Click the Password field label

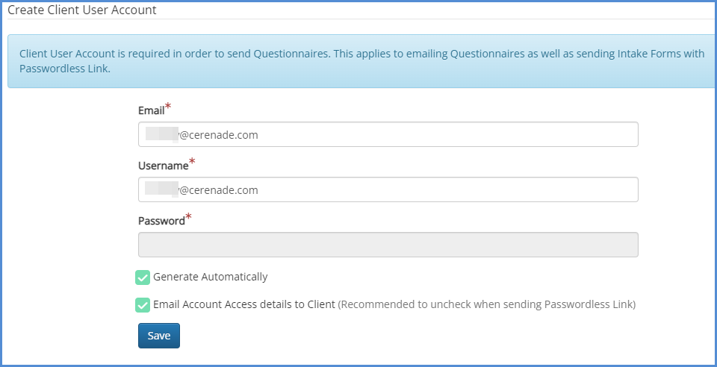(x=161, y=221)
